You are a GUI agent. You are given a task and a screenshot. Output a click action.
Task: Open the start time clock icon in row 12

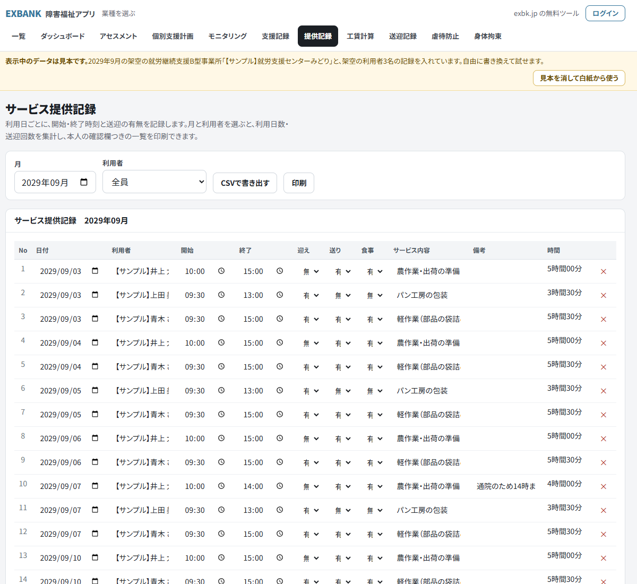pyautogui.click(x=221, y=534)
